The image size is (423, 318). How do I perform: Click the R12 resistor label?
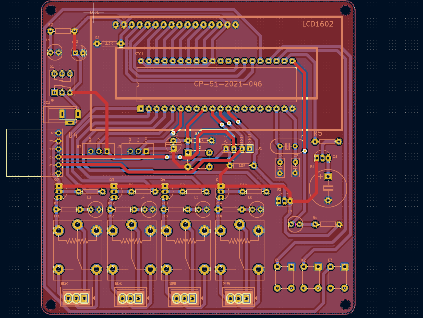pyautogui.click(x=111, y=203)
